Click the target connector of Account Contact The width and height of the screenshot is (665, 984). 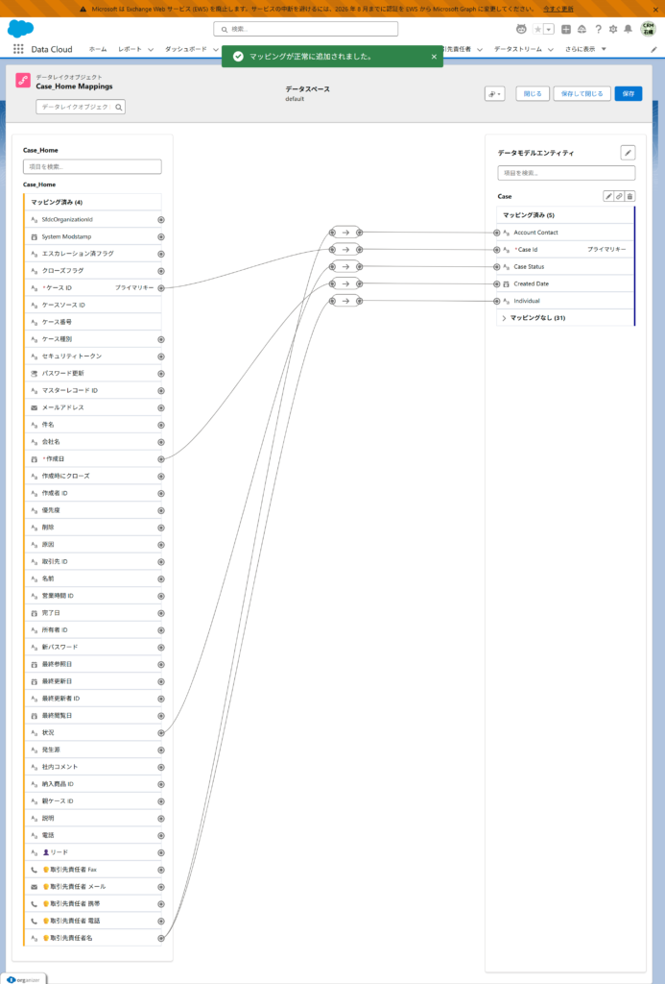496,233
